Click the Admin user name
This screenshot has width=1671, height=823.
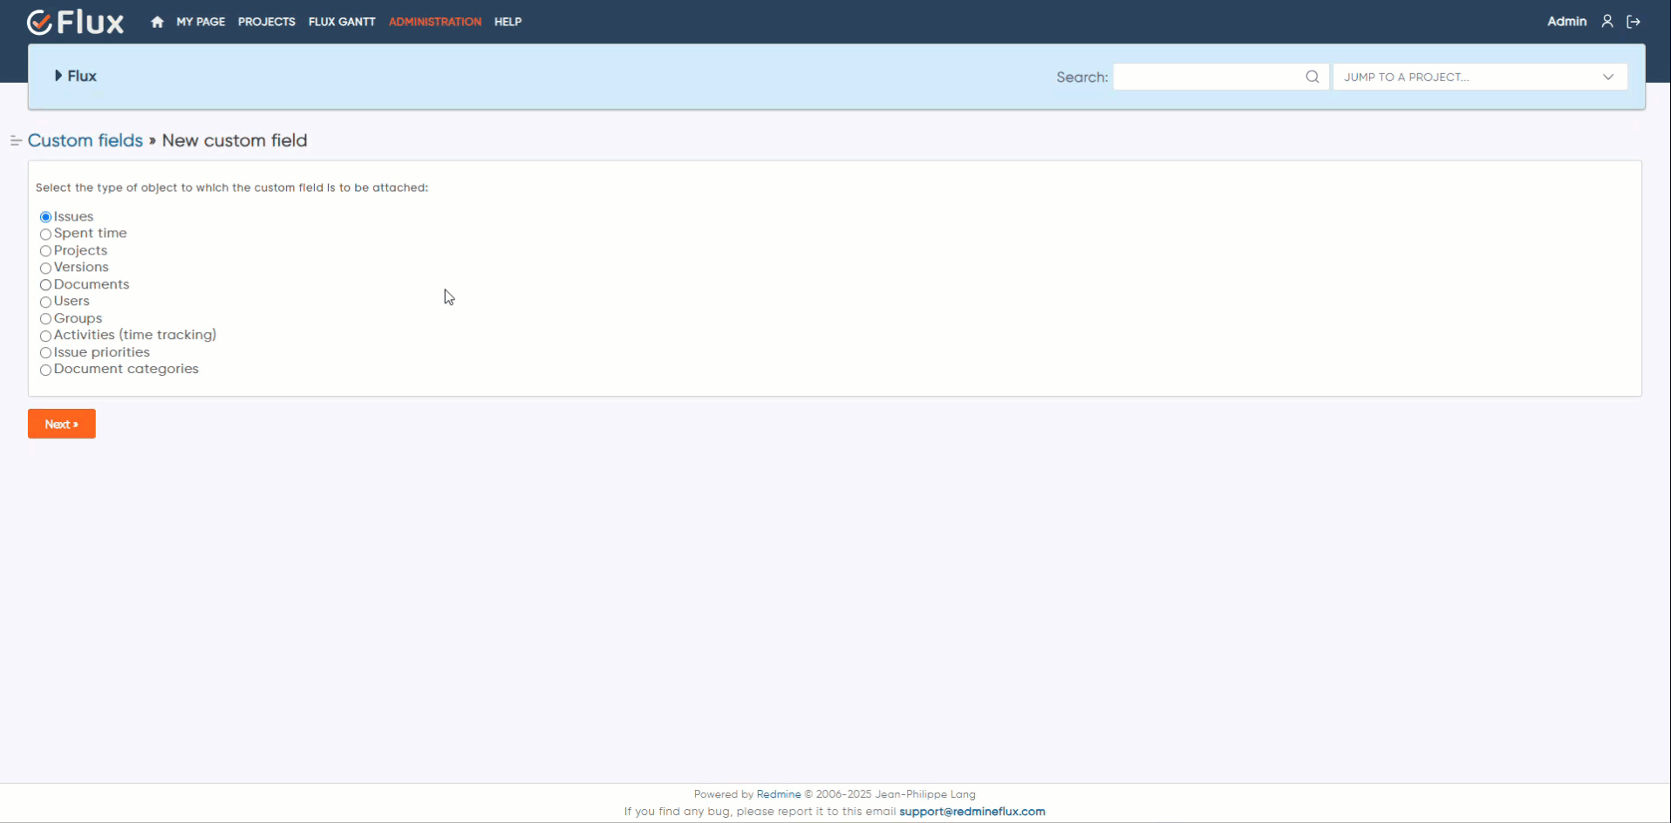click(1566, 22)
